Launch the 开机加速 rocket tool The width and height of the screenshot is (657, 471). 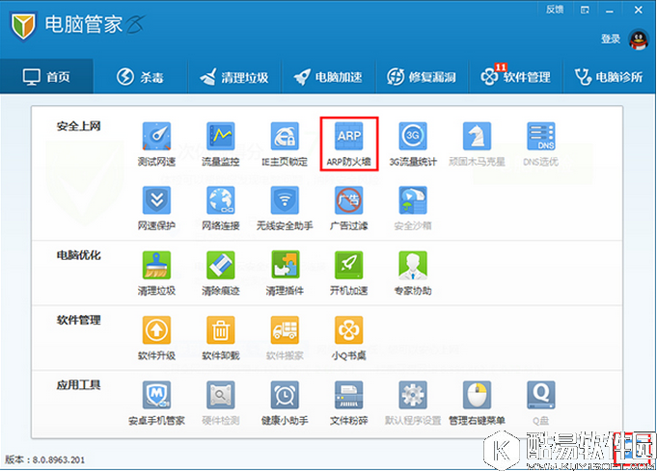pos(348,273)
